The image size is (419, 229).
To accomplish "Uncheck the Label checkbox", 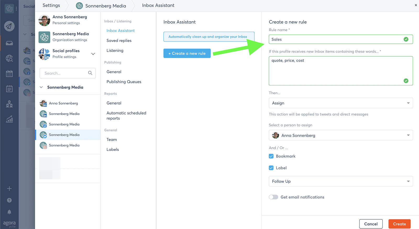I will point(271,168).
